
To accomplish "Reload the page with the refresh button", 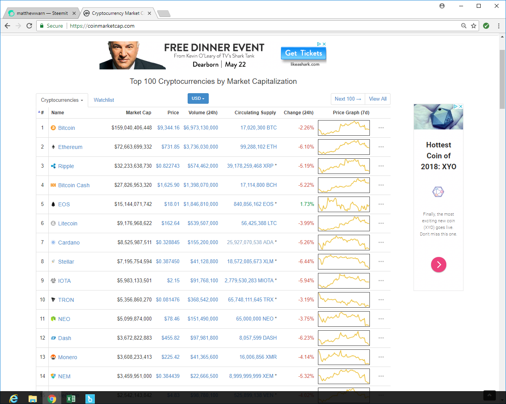I will [x=29, y=26].
